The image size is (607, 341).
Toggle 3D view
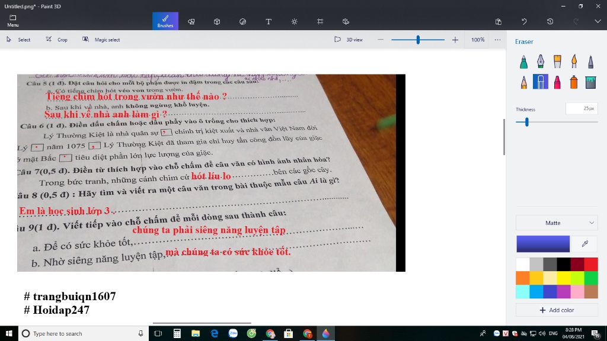point(349,40)
